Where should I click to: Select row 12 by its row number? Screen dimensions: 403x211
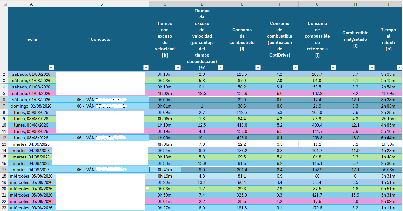click(x=4, y=138)
